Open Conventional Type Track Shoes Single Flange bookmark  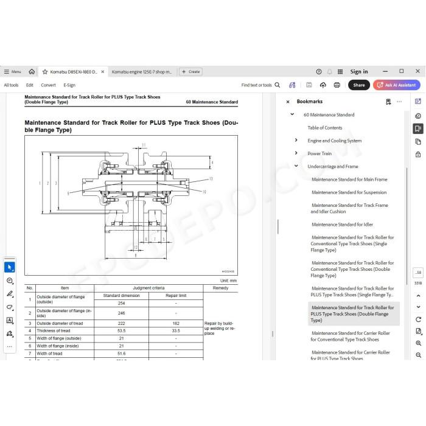coord(352,243)
